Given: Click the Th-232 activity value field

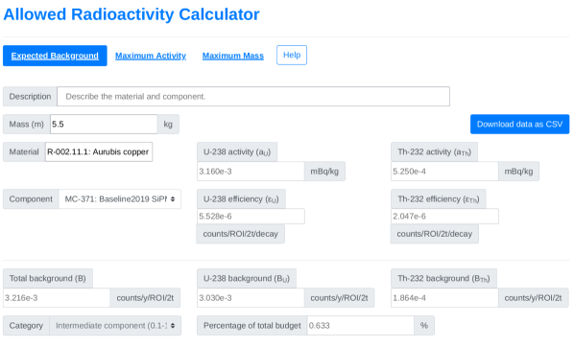Looking at the screenshot, I should click(x=444, y=172).
